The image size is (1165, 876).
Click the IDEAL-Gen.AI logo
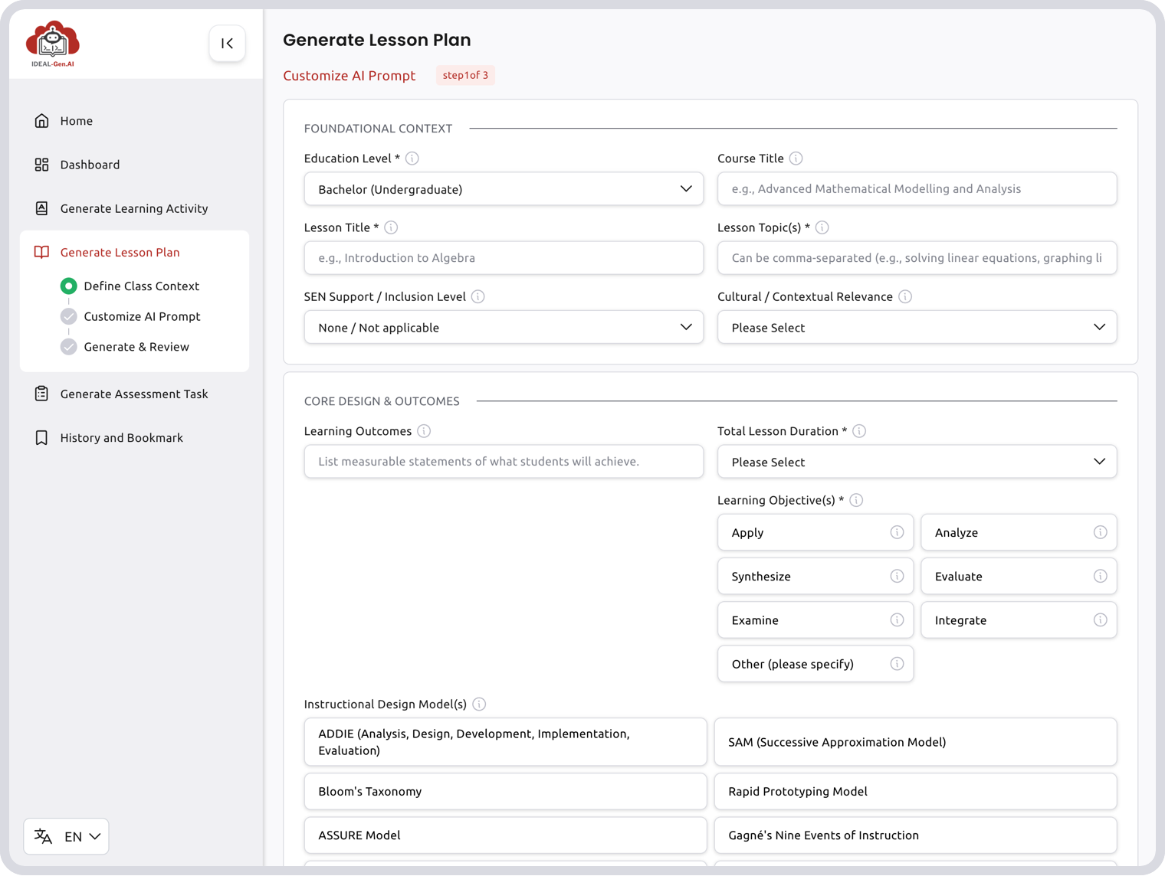point(53,44)
